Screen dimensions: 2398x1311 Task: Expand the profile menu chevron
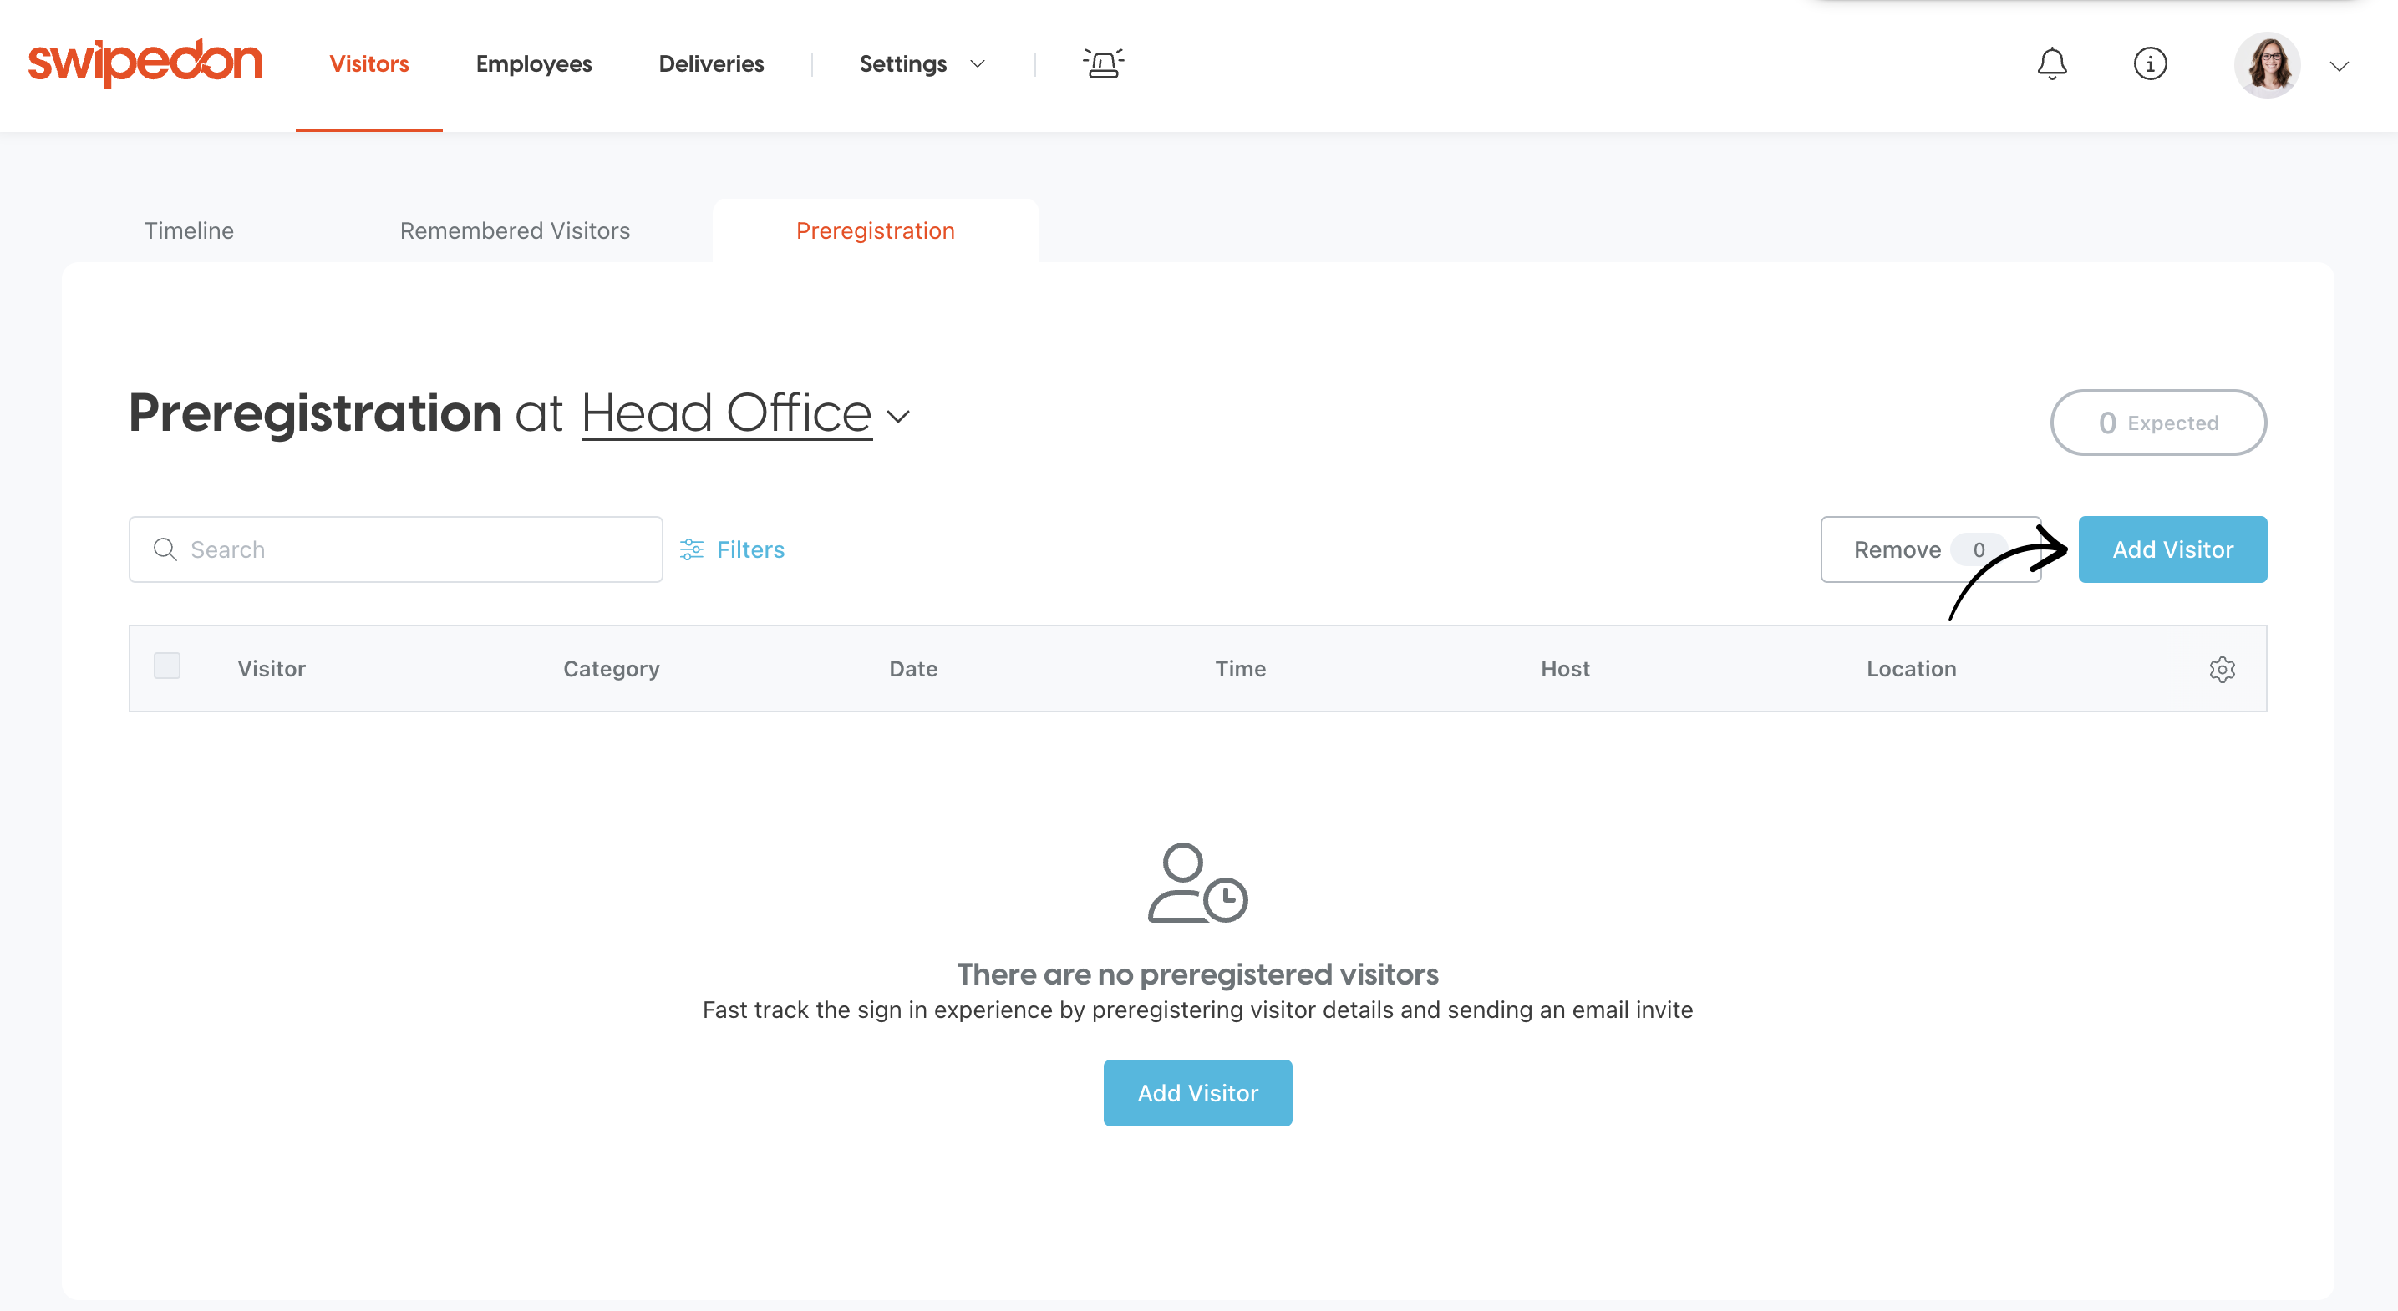pos(2339,65)
